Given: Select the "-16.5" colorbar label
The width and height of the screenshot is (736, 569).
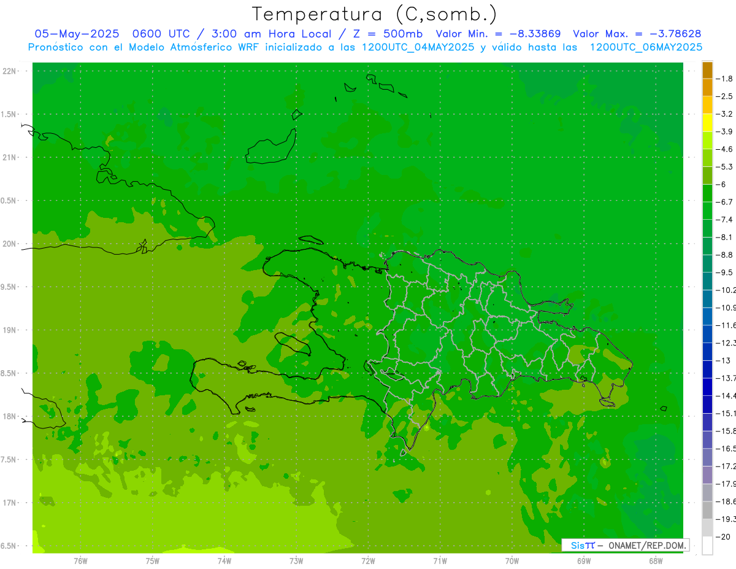Looking at the screenshot, I should coord(727,449).
